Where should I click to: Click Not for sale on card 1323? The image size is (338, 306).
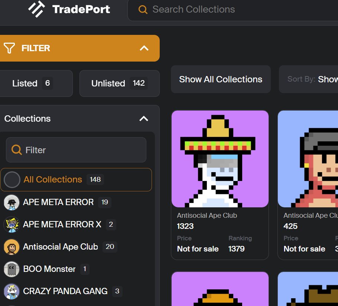[x=198, y=249]
